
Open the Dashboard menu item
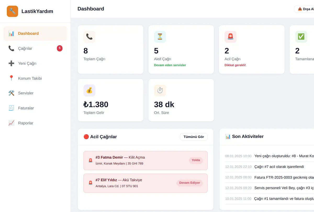(35, 33)
